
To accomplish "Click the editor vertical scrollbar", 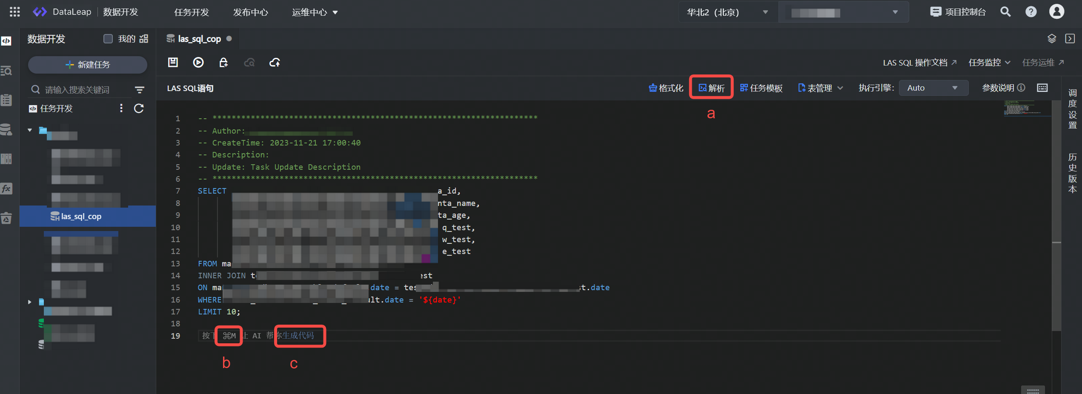I will tap(1056, 216).
